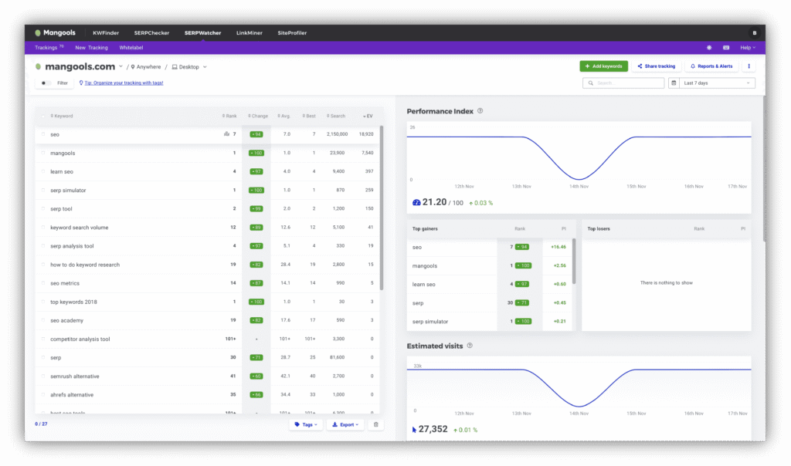The height and width of the screenshot is (466, 791).
Task: Check the serp tool row checkbox
Action: (x=43, y=208)
